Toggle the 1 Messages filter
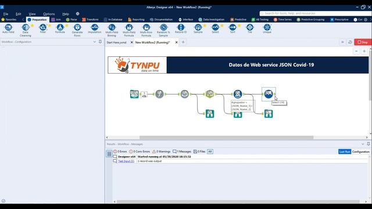 tap(182, 152)
